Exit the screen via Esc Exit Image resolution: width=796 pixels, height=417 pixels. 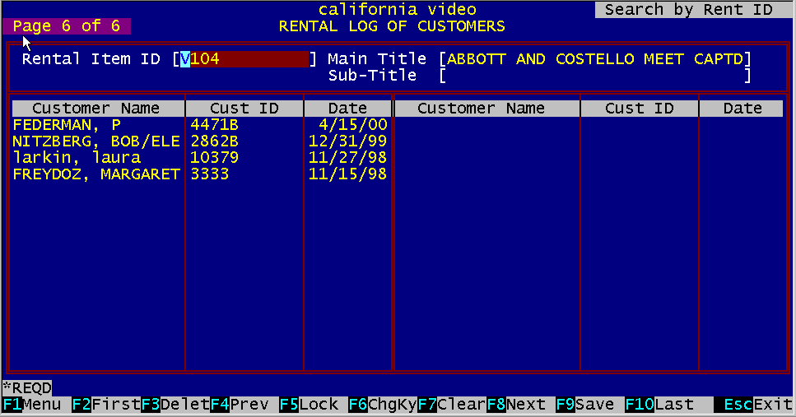point(752,405)
